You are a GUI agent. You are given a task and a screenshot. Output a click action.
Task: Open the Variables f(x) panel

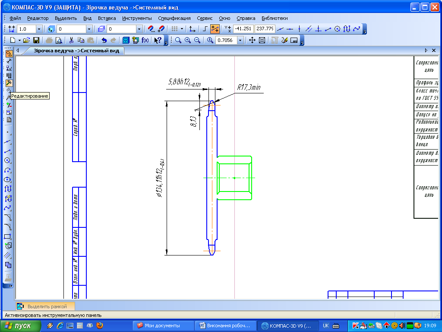tap(145, 40)
